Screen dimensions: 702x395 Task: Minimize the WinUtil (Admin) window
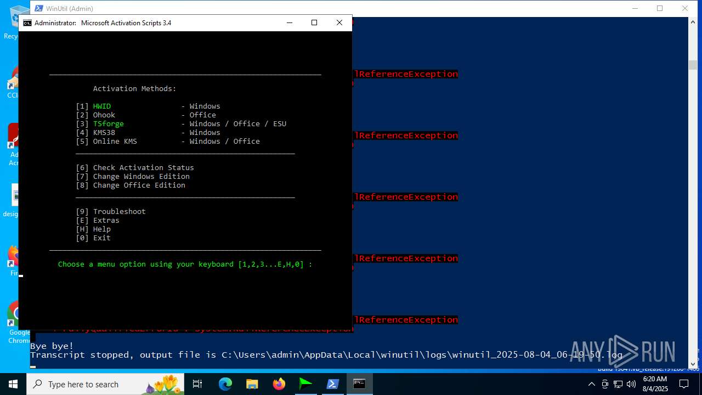635,8
